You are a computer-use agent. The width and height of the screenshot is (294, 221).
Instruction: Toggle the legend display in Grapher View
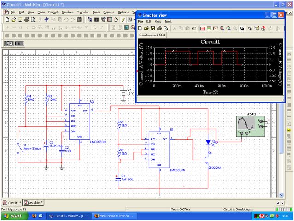tap(209, 28)
